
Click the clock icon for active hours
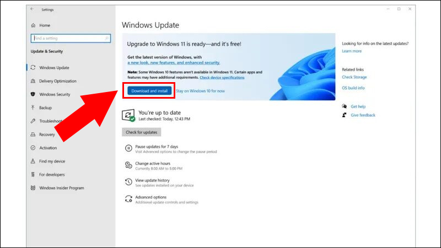(128, 165)
